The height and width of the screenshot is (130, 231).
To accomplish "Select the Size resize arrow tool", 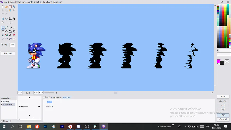I will 3,39.
